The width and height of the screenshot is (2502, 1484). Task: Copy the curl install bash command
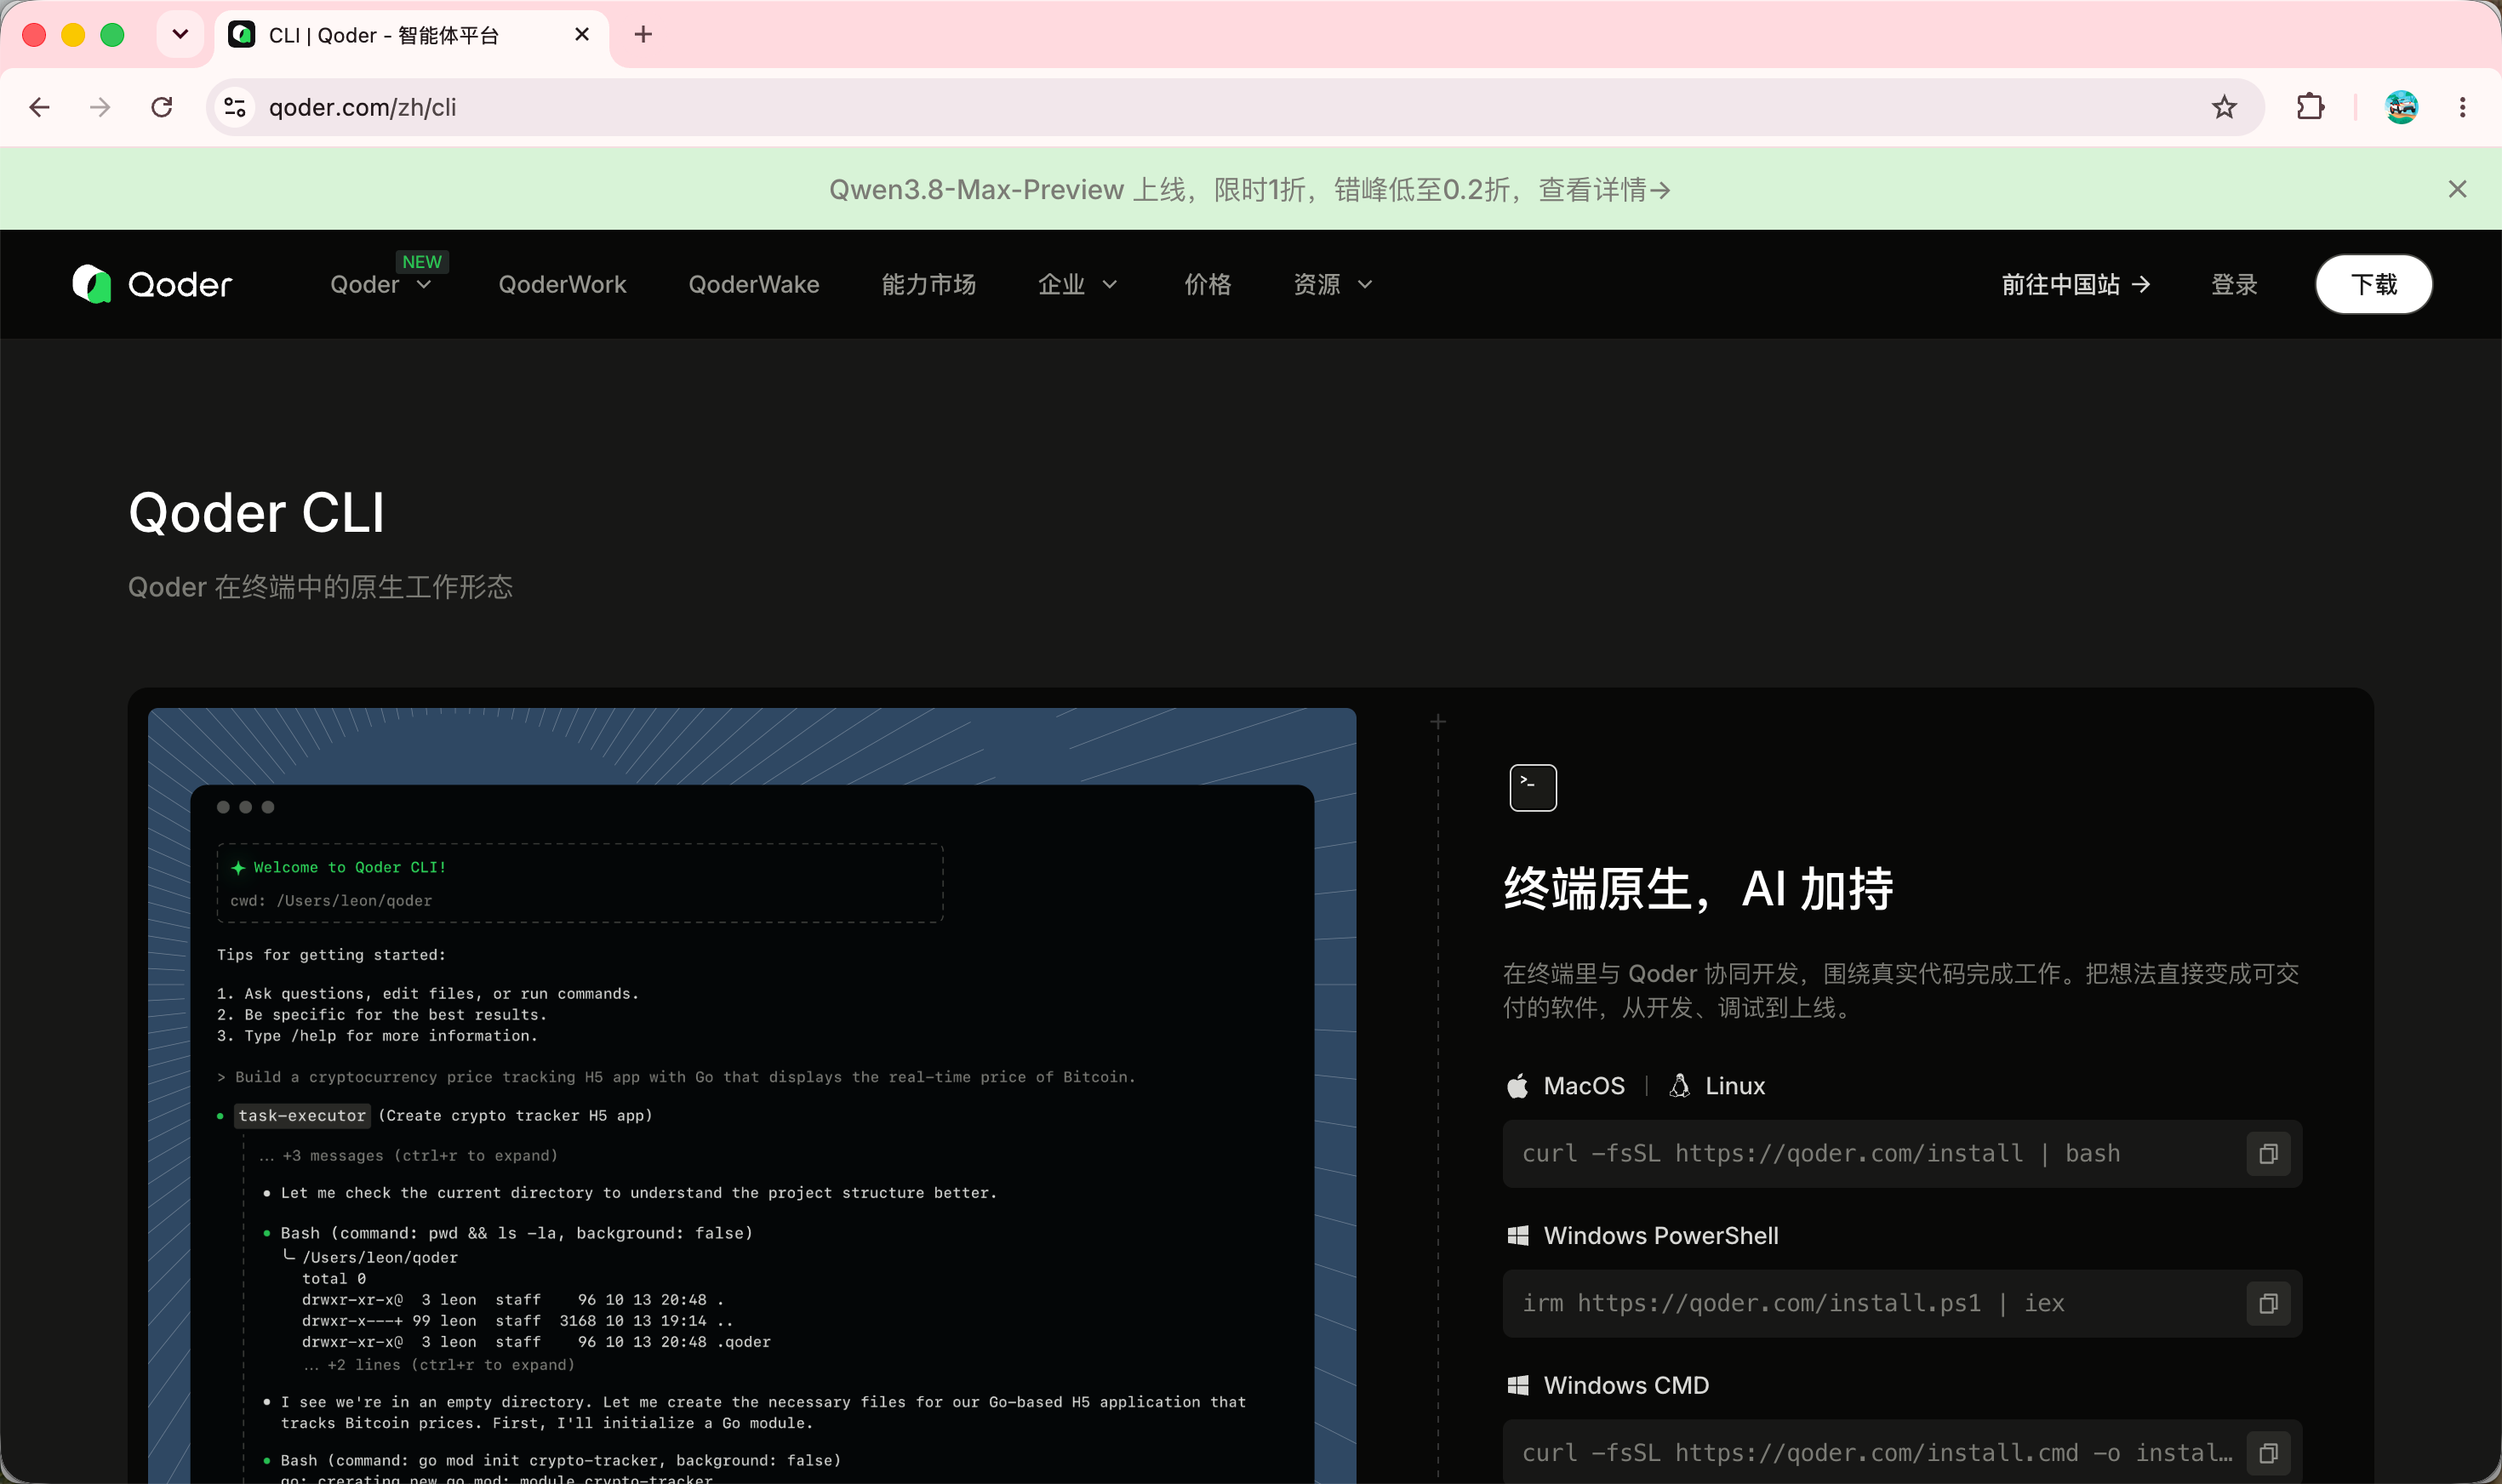click(x=2268, y=1154)
